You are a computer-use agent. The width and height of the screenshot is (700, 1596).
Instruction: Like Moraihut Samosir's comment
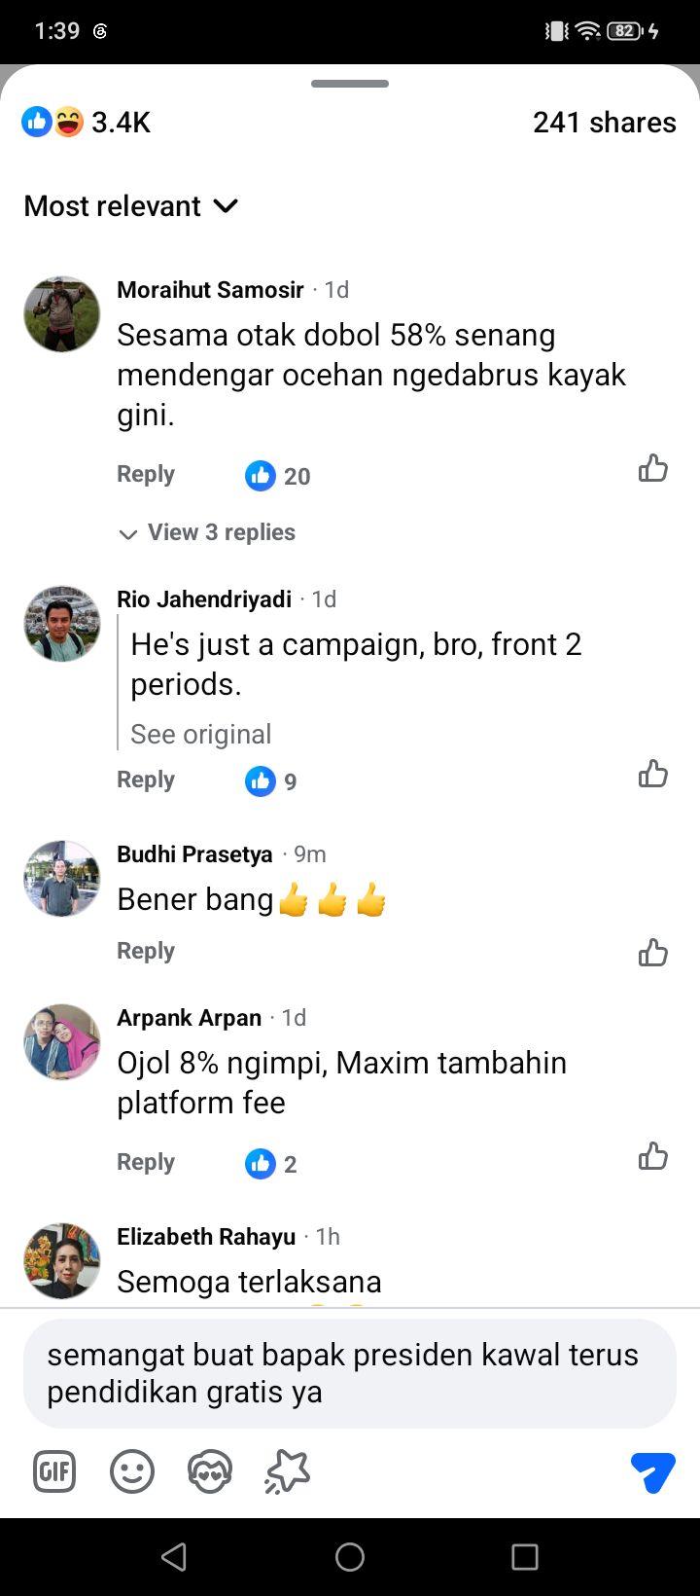click(x=653, y=469)
